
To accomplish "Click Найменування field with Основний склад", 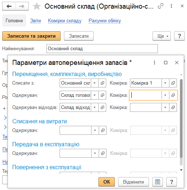I will click(102, 49).
